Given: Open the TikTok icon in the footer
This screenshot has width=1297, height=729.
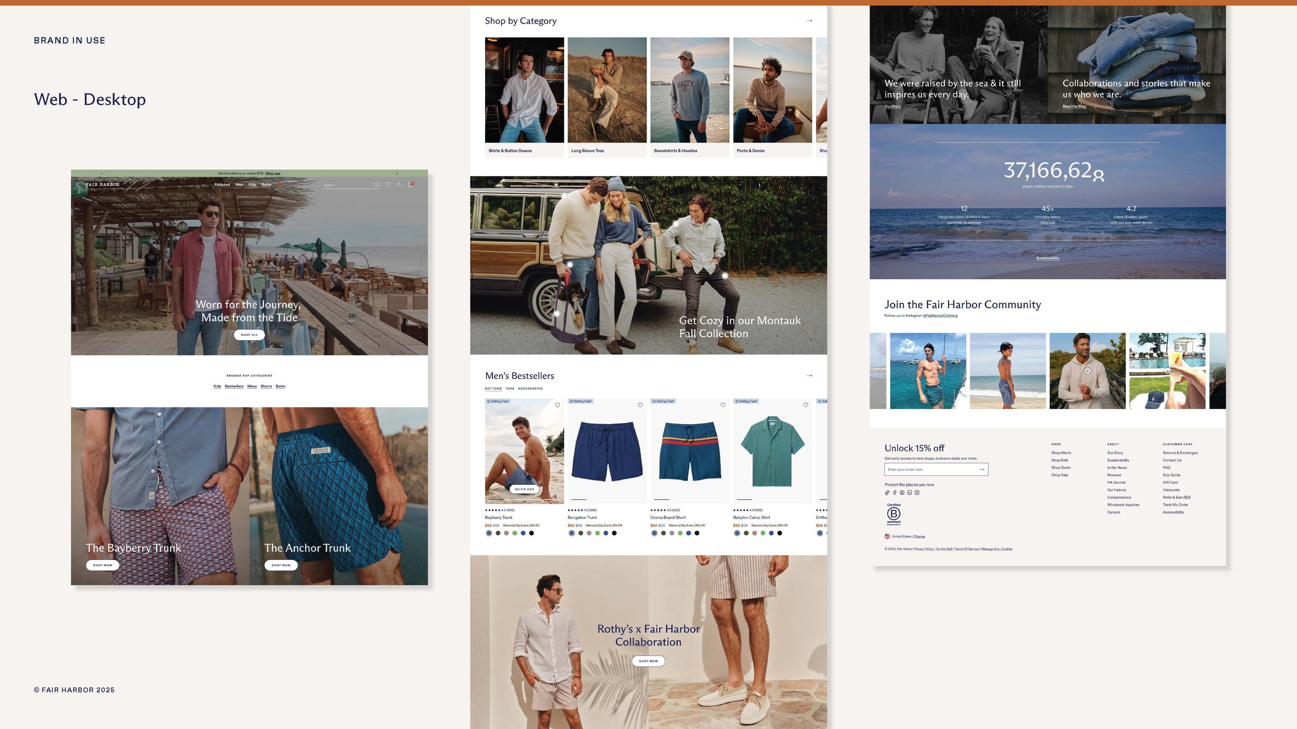Looking at the screenshot, I should pyautogui.click(x=887, y=493).
